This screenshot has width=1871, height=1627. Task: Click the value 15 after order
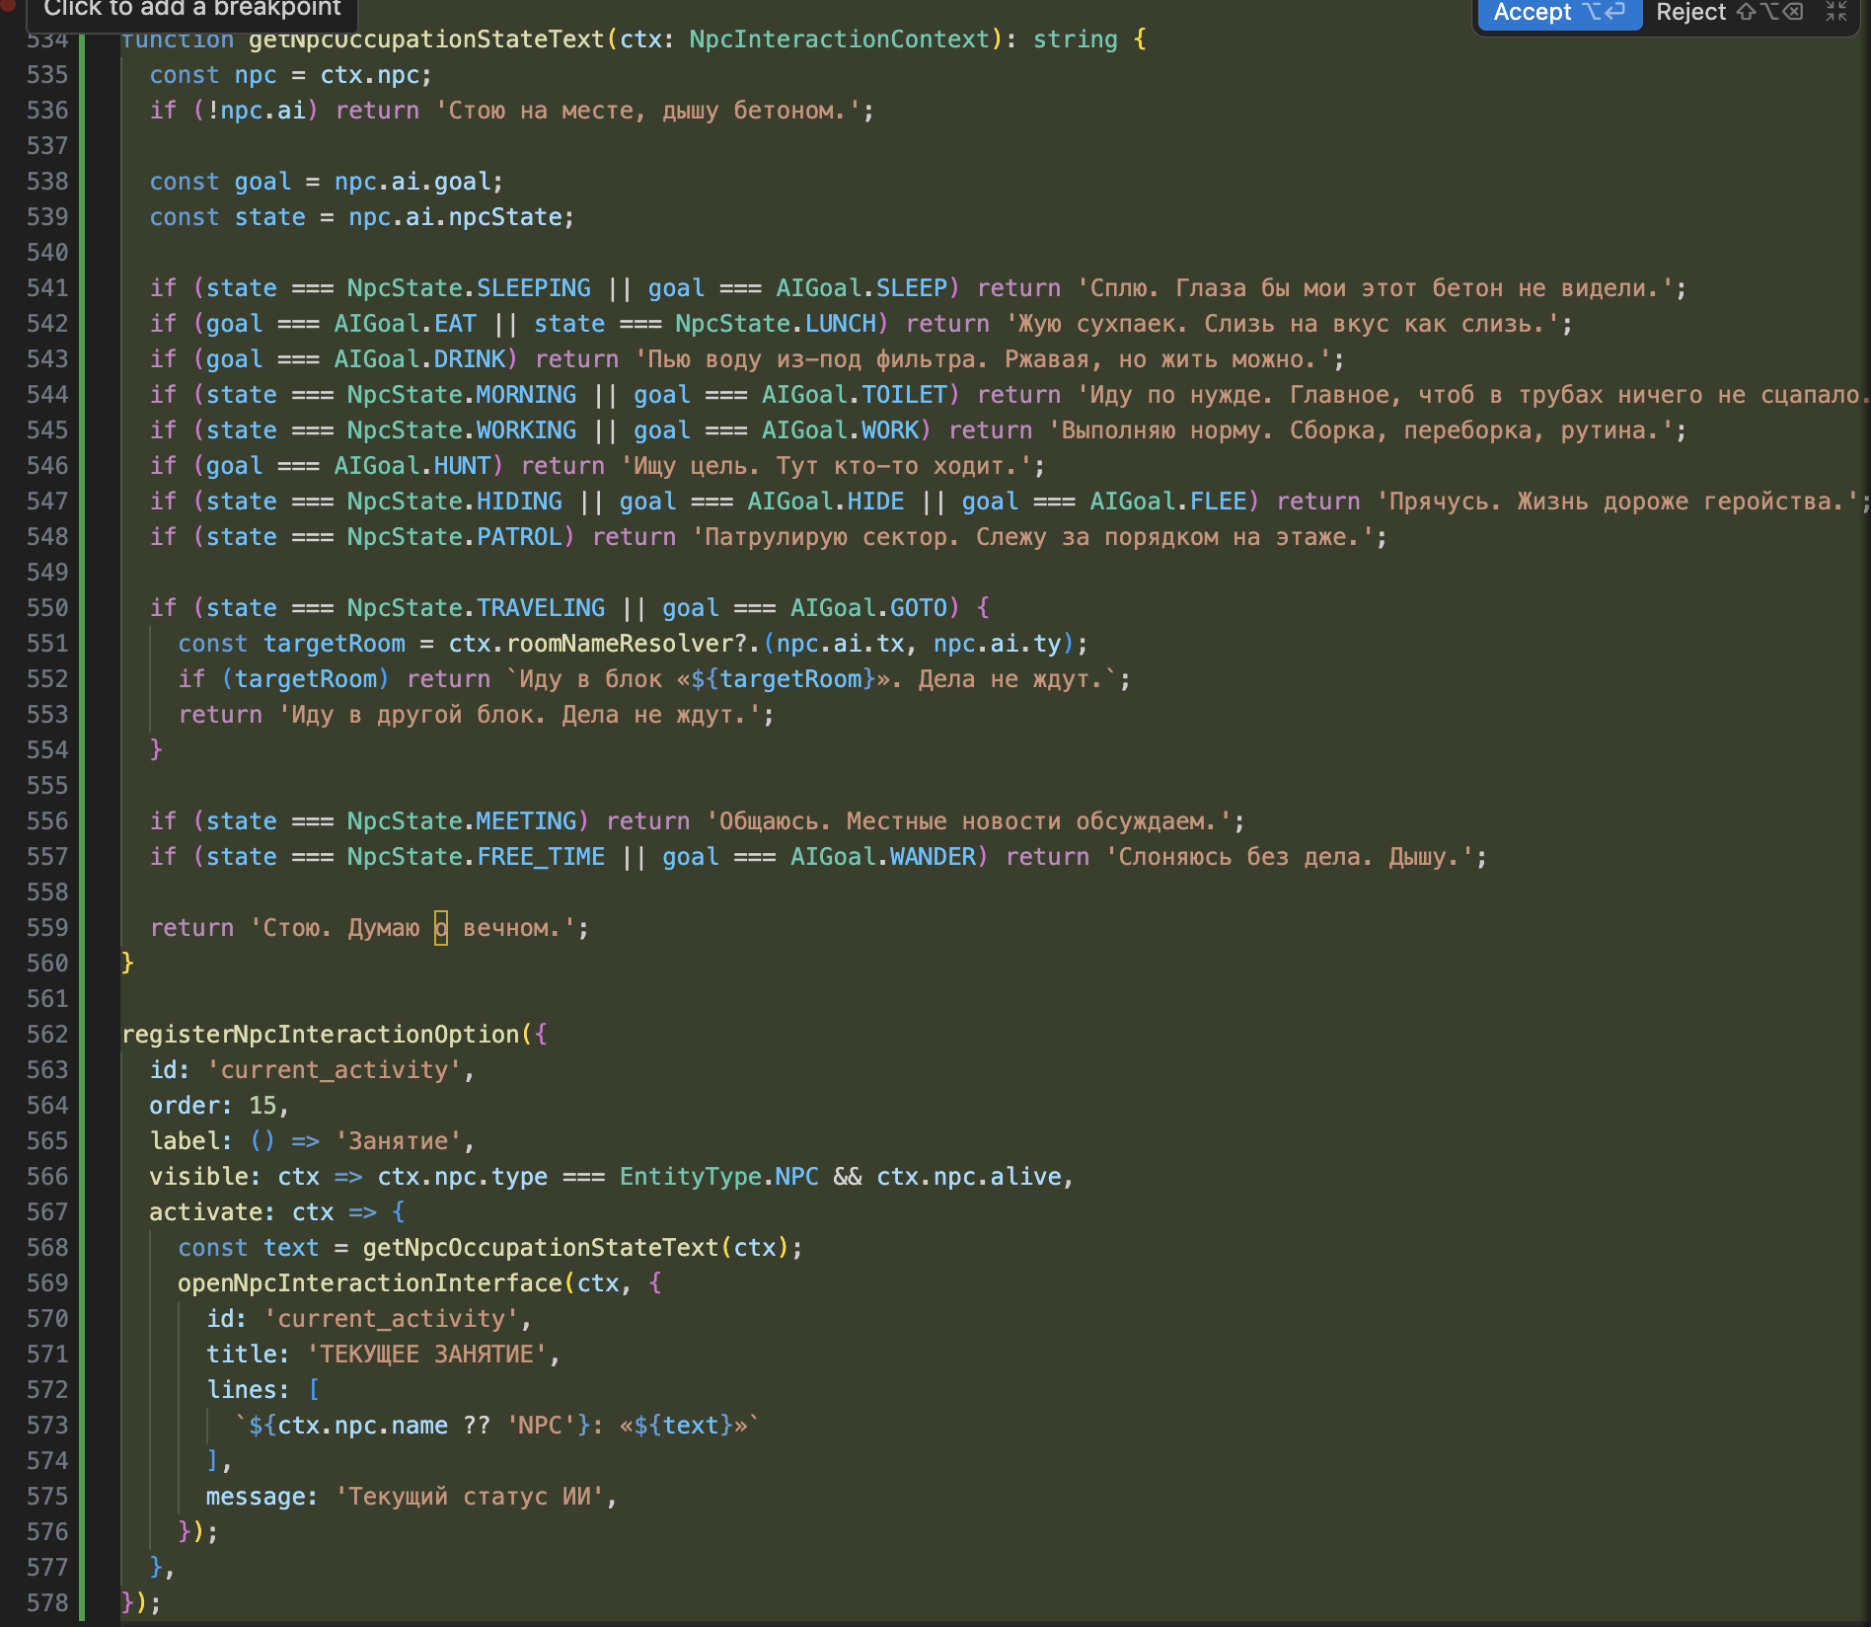pos(262,1106)
